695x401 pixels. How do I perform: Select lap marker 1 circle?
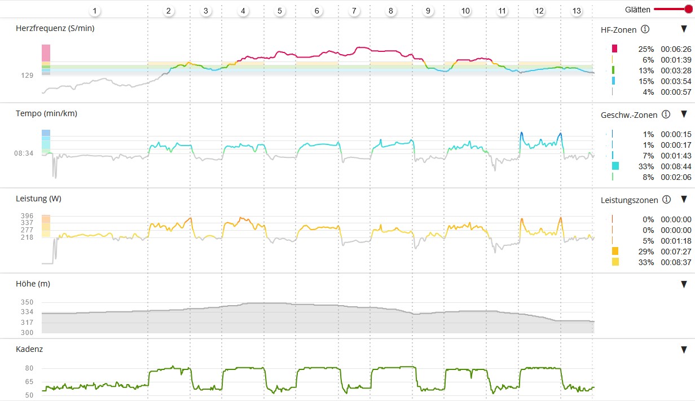click(95, 11)
